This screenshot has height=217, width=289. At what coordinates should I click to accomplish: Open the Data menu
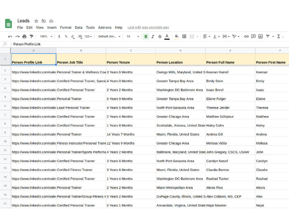(79, 27)
